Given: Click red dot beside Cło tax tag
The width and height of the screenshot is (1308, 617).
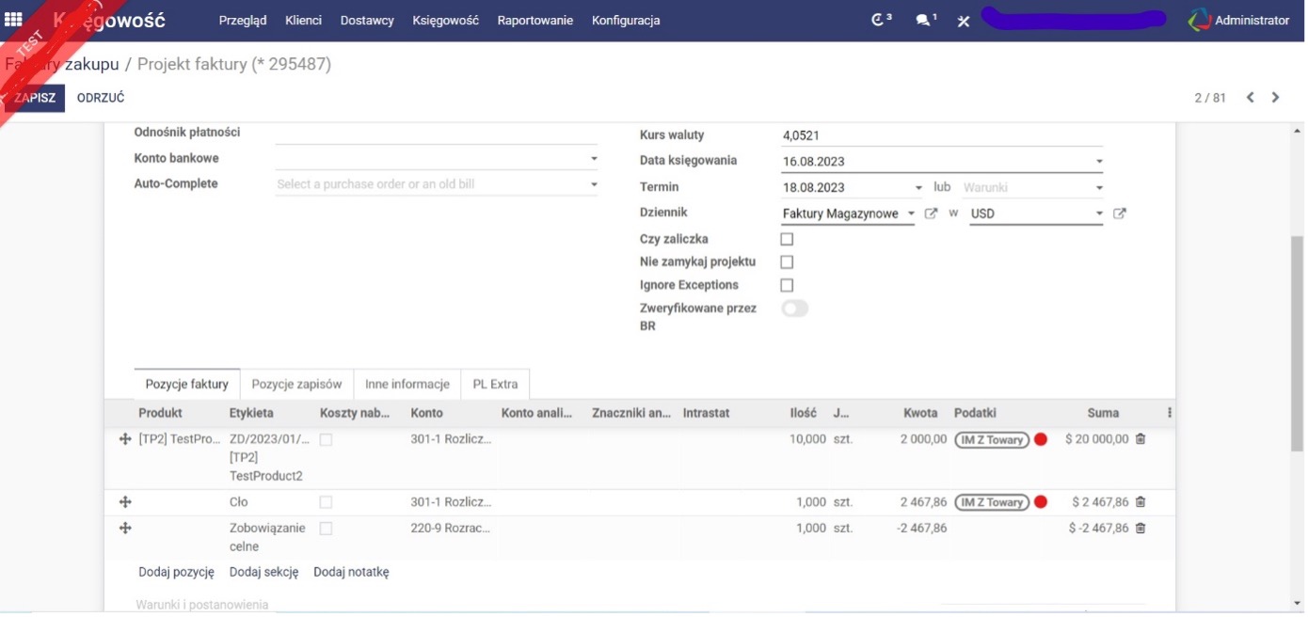Looking at the screenshot, I should (x=1041, y=502).
